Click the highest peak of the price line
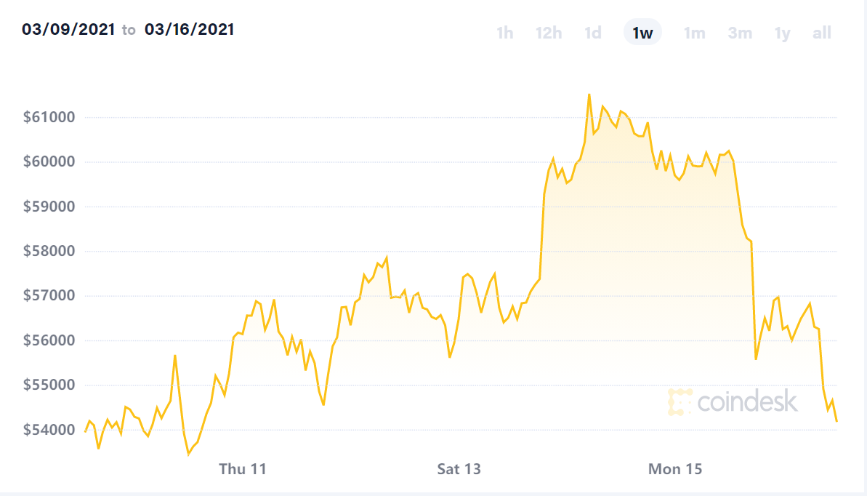Viewport: 867px width, 496px height. coord(589,95)
